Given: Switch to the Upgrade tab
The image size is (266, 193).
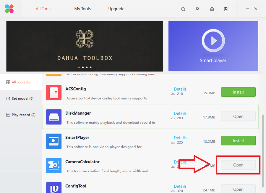Looking at the screenshot, I should (x=116, y=9).
